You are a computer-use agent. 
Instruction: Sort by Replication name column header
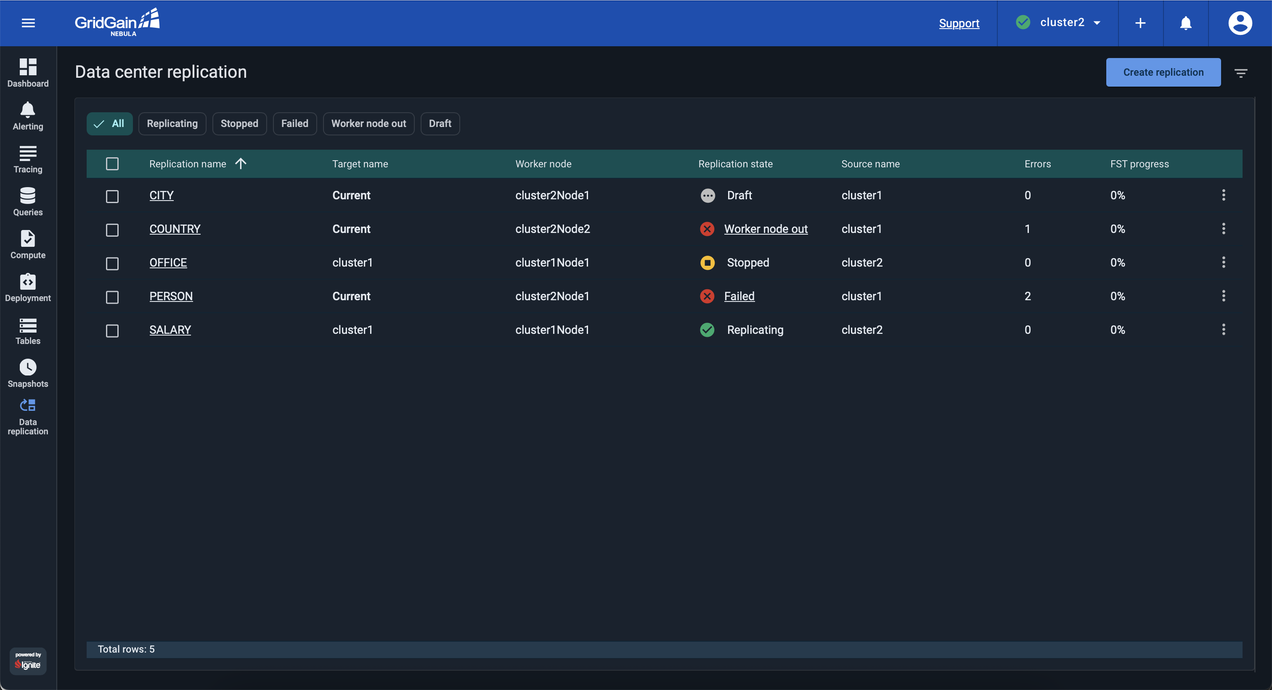(188, 164)
